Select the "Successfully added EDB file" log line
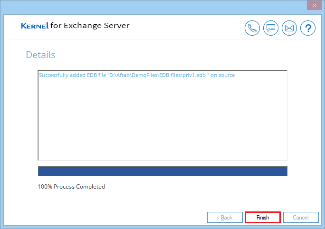Viewport: 325px width, 229px height. [137, 75]
